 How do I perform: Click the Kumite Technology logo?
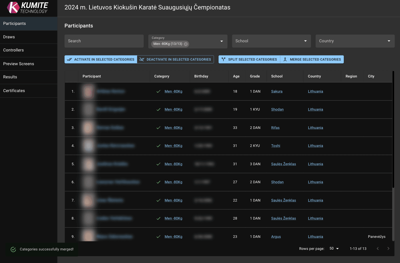pyautogui.click(x=28, y=8)
